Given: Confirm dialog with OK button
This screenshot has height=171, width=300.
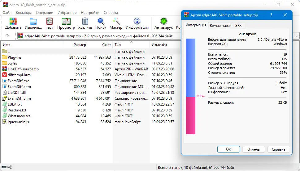Looking at the screenshot, I should (228, 149).
